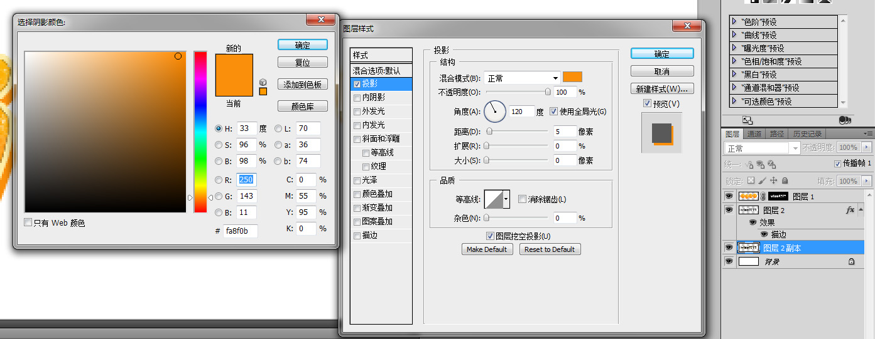The height and width of the screenshot is (339, 875).
Task: Click the lock icon on the 背景 layer
Action: [851, 261]
